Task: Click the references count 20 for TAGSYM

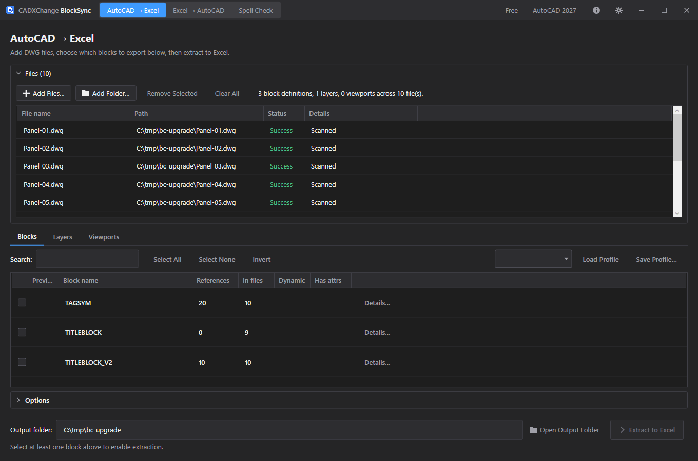Action: point(202,303)
